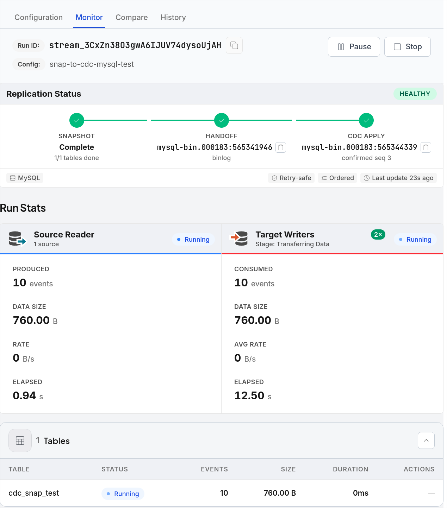Collapse the Tables section chevron
447x508 pixels.
426,440
